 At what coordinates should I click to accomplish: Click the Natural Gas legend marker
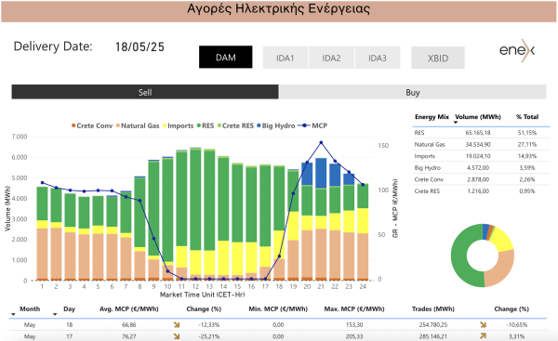click(118, 125)
